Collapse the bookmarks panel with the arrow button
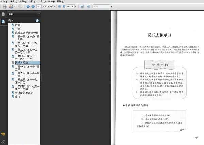 39,14
